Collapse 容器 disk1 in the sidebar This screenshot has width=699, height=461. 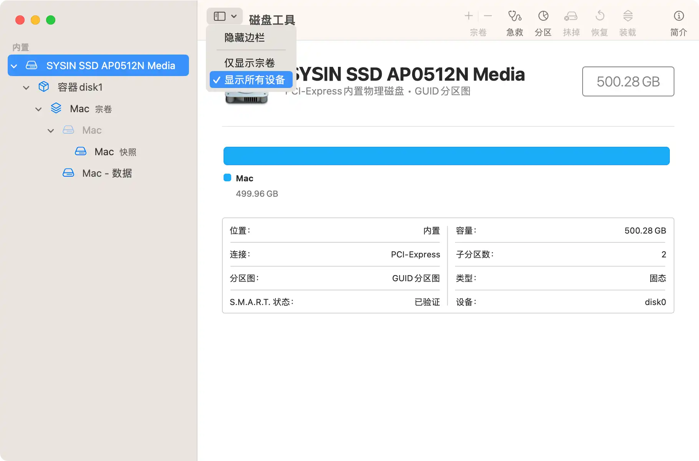(x=26, y=87)
